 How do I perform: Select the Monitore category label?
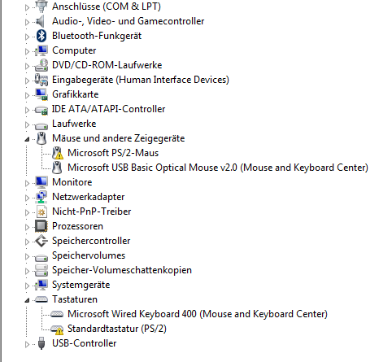[72, 182]
